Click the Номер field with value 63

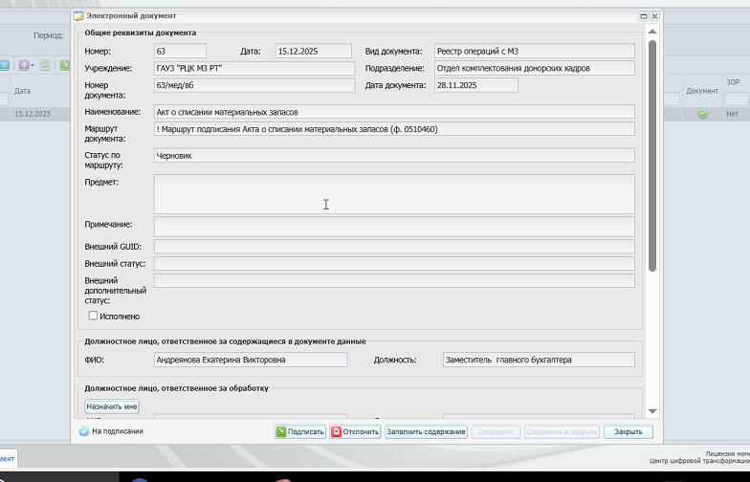point(180,52)
